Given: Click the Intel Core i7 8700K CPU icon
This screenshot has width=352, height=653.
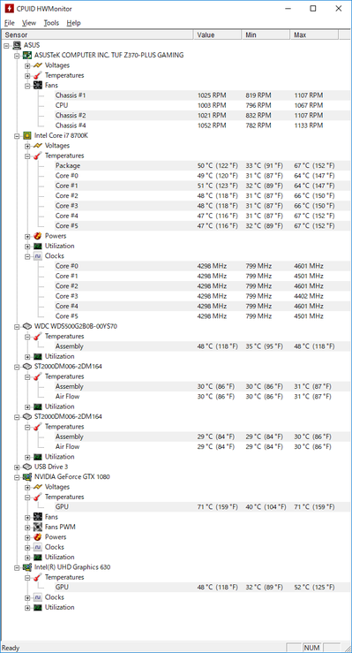Looking at the screenshot, I should coord(27,135).
